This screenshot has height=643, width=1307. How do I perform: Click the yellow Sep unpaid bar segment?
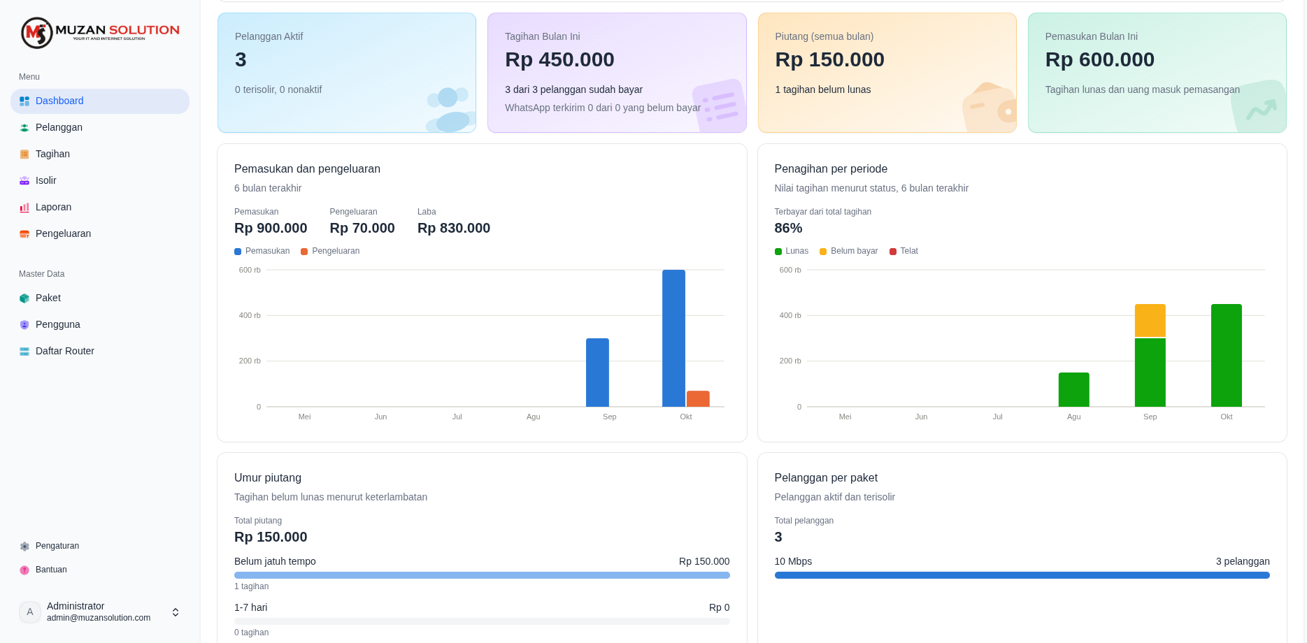click(1150, 321)
